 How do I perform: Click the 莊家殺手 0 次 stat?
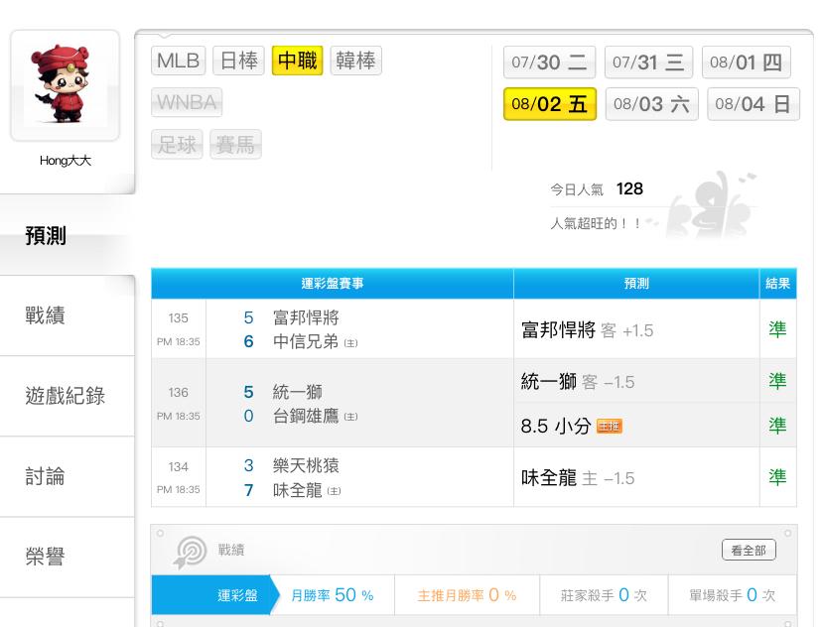pos(604,595)
